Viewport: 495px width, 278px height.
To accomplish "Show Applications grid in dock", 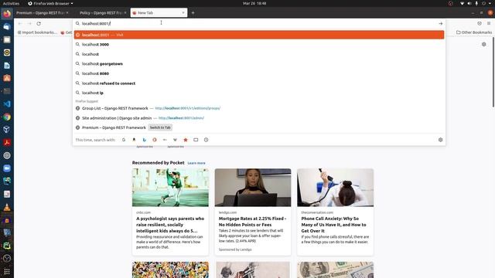I will click(7, 271).
